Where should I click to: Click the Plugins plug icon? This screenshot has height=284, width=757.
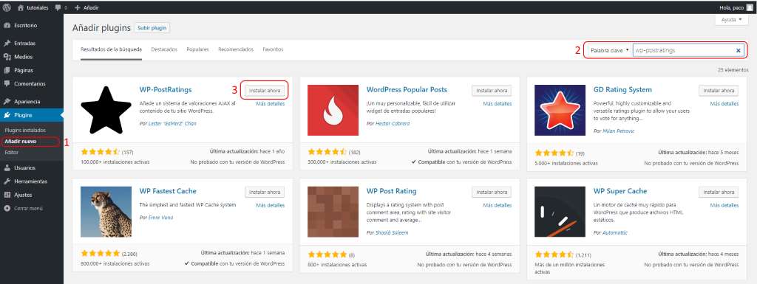(7, 115)
